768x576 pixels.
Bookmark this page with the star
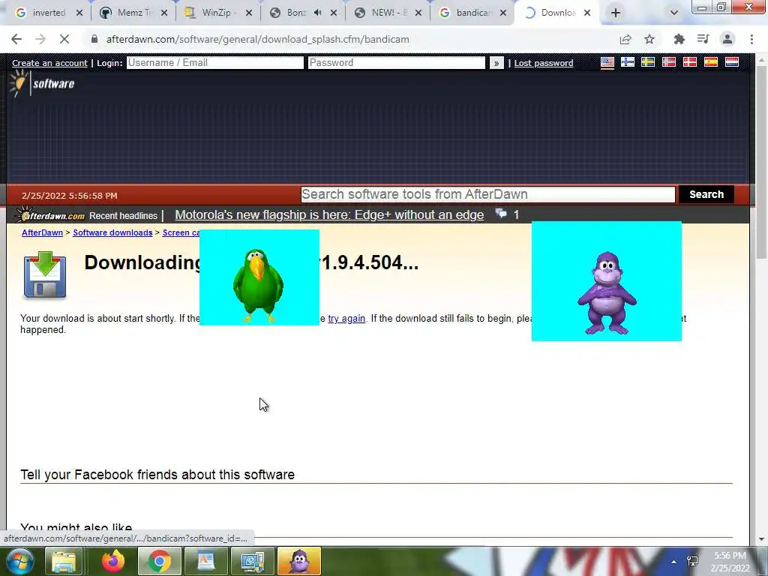pyautogui.click(x=649, y=39)
